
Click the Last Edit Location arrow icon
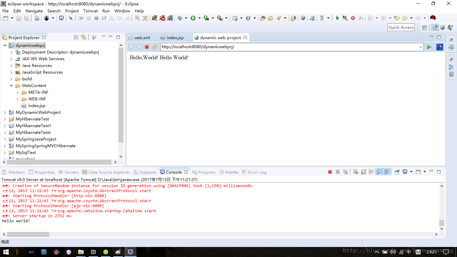coord(397,18)
